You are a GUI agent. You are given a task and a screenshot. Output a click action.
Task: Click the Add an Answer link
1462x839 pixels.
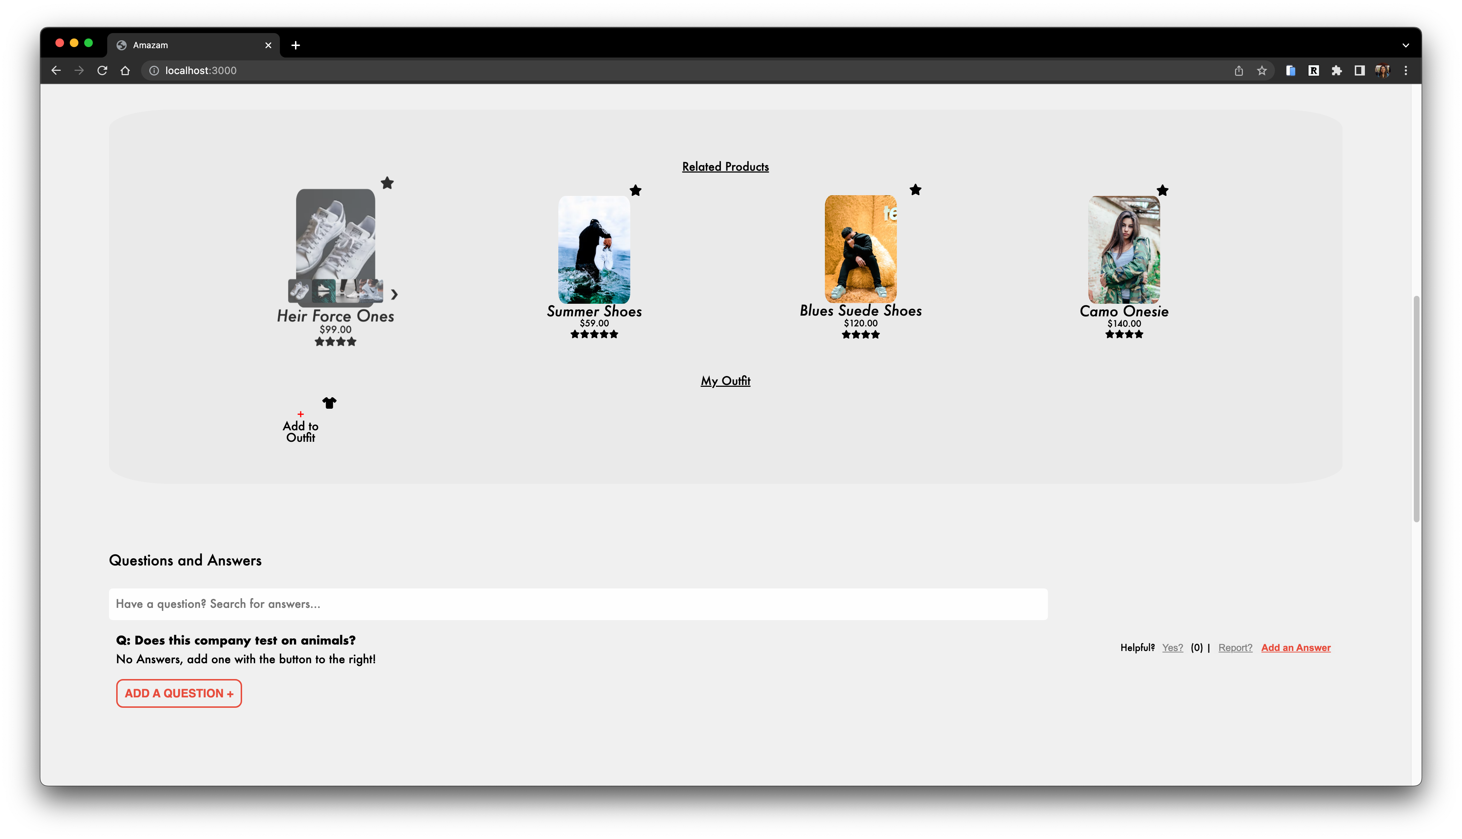[1295, 648]
